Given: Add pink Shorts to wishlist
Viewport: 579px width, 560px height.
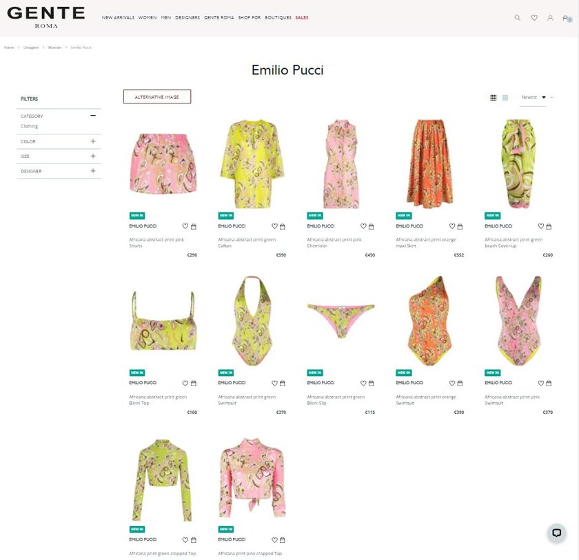Looking at the screenshot, I should click(x=185, y=226).
